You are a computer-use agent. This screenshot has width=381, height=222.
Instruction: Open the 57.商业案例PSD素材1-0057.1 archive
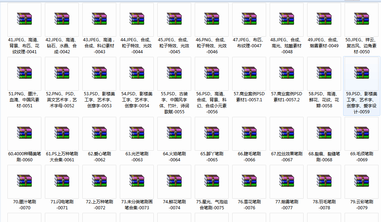tap(249, 73)
